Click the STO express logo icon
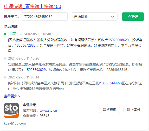 11,110
